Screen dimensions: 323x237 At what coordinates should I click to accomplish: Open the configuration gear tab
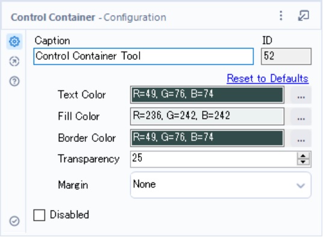pyautogui.click(x=14, y=42)
